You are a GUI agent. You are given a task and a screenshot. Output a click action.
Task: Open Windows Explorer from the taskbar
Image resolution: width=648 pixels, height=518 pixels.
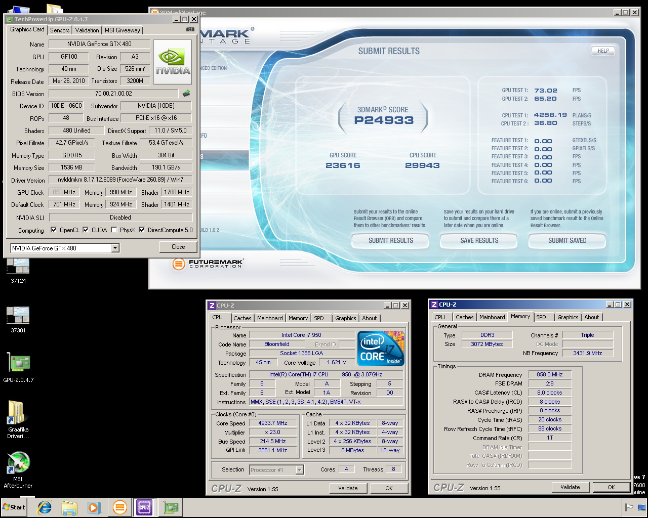[x=69, y=507]
